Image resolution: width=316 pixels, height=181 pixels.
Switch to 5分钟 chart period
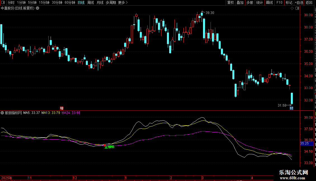(x=32, y=3)
